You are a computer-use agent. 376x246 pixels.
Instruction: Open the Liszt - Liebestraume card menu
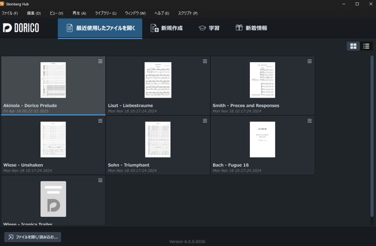(205, 62)
